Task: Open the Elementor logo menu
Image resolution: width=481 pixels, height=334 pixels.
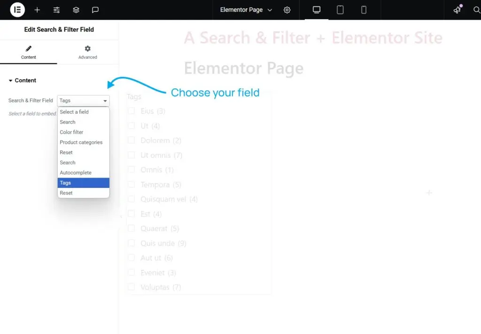Action: click(x=17, y=10)
